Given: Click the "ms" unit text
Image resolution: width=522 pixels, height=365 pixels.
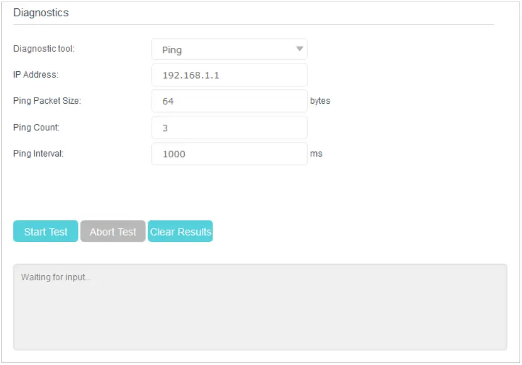Looking at the screenshot, I should (316, 154).
